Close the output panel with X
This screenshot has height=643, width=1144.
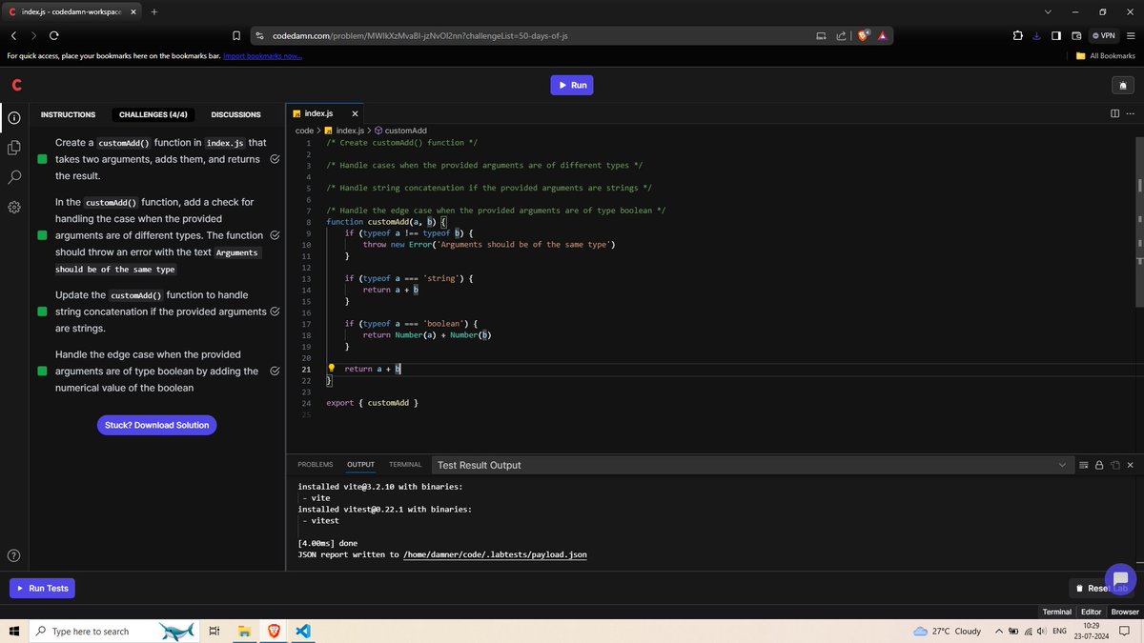[1130, 465]
